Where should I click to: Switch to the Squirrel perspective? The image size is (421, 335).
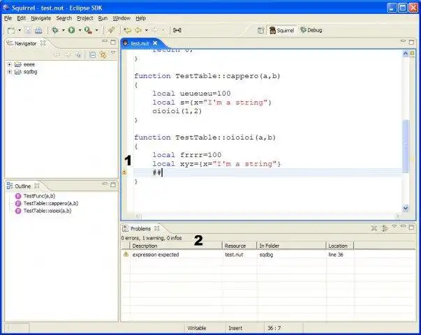[281, 30]
